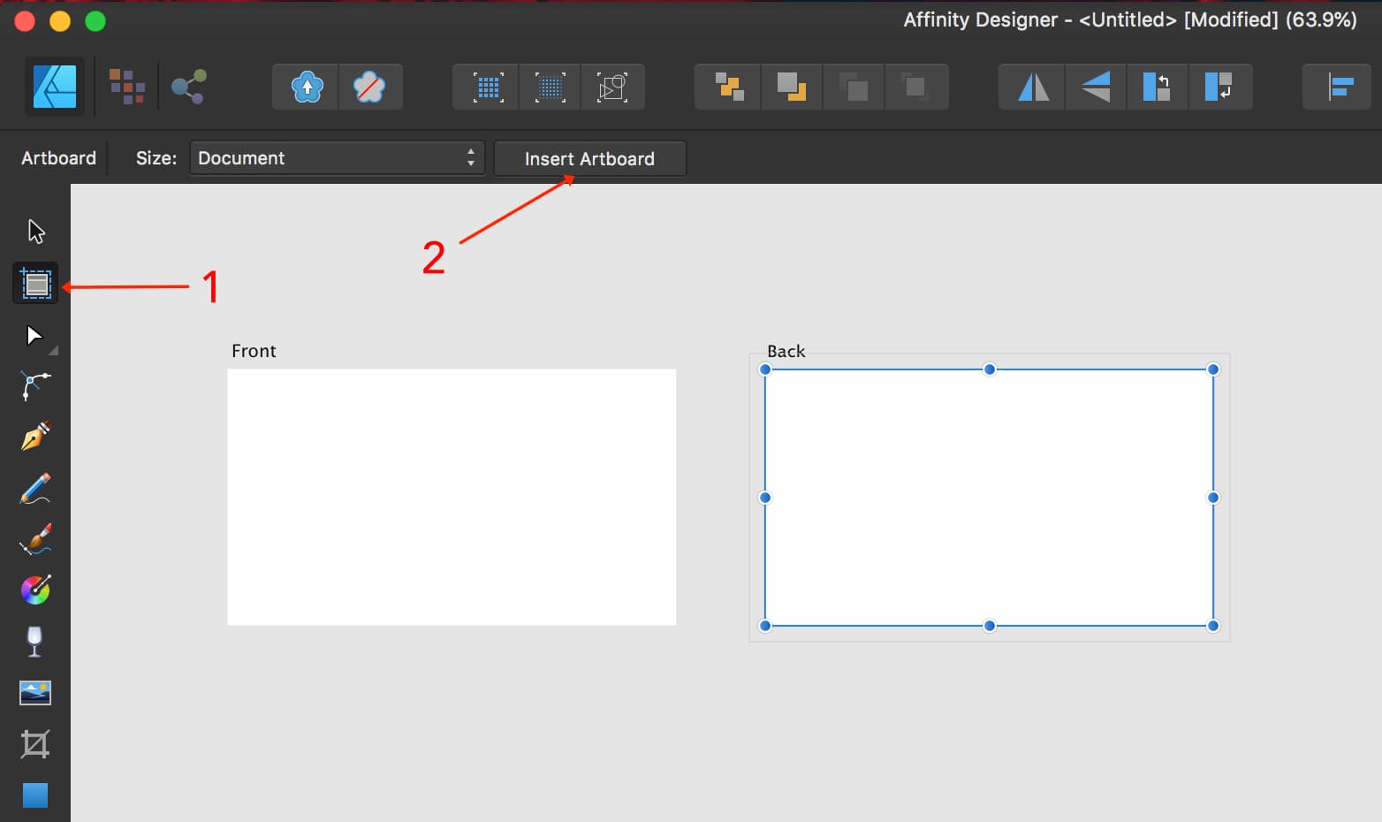Viewport: 1382px width, 822px height.
Task: Click the dimmed third arrange order icon
Action: click(x=854, y=87)
